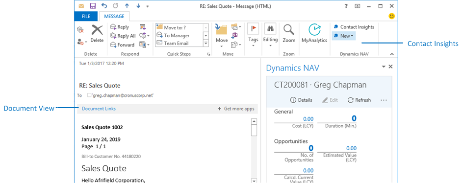Open Ribbon Display Options
Image resolution: width=462 pixels, height=183 pixels.
point(358,6)
